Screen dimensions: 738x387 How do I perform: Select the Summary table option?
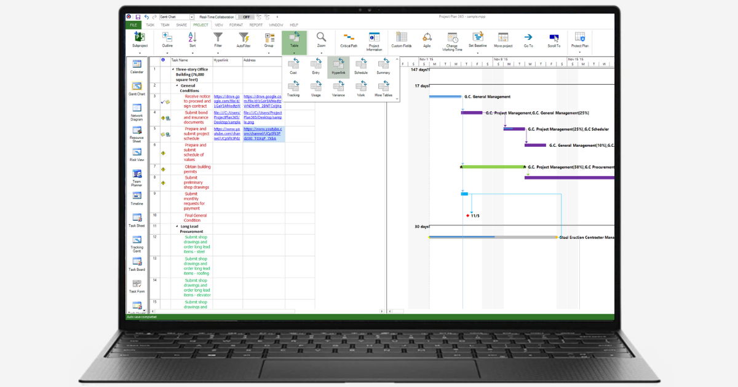pos(383,66)
